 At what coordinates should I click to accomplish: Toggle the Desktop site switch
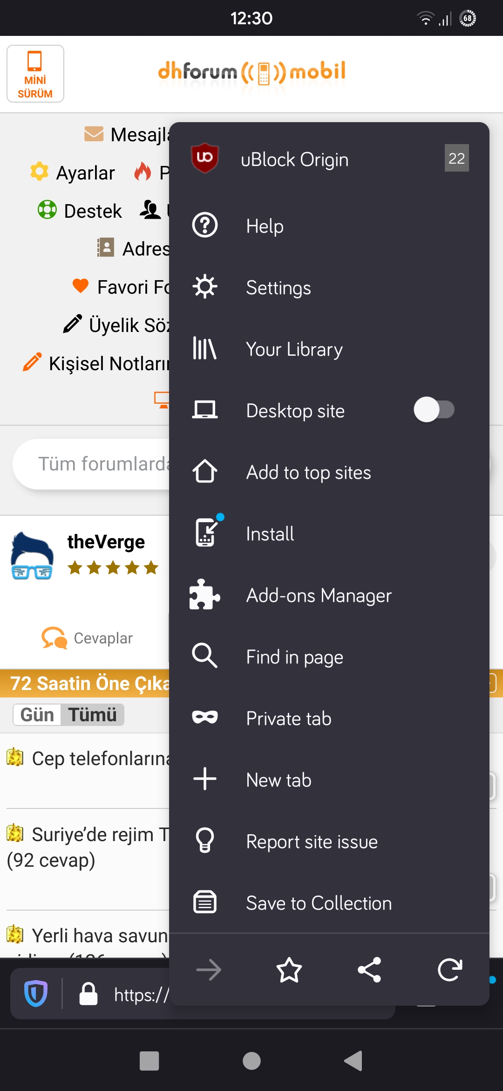tap(434, 409)
